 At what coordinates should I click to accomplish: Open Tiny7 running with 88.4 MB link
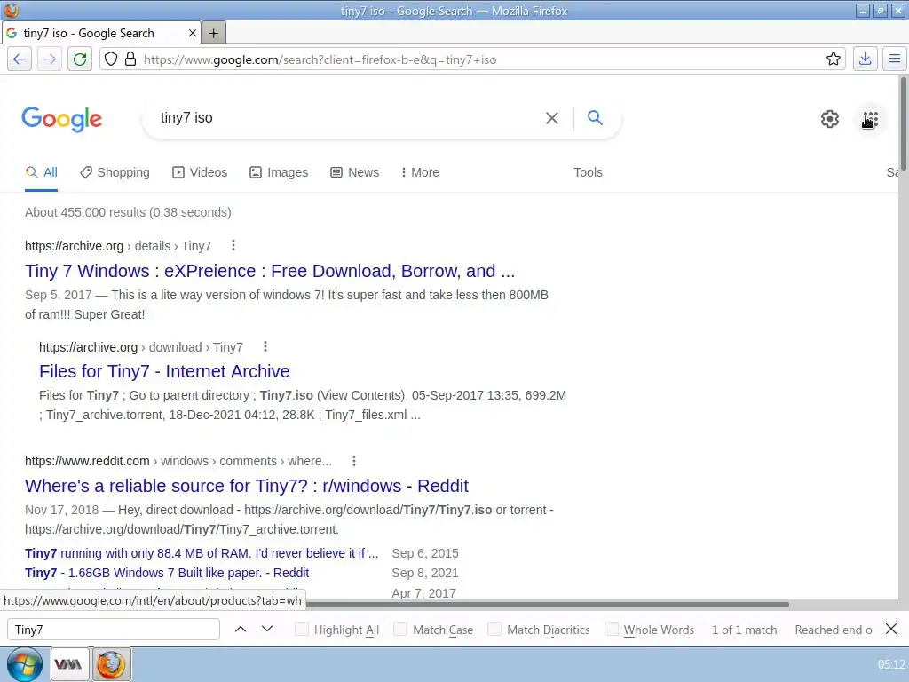[202, 553]
